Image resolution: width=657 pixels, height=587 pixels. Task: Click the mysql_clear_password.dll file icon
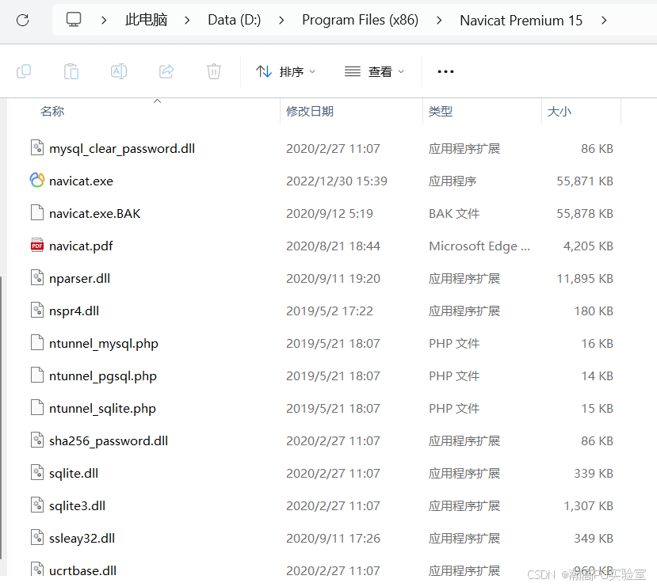coord(37,148)
